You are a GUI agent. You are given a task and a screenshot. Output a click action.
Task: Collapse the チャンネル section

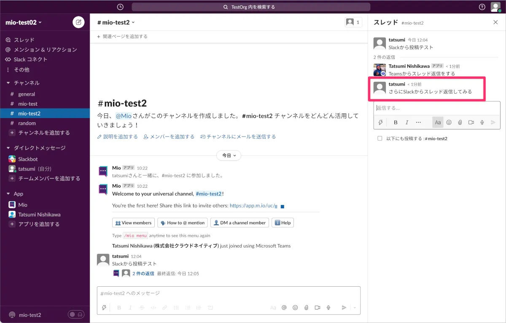[8, 83]
